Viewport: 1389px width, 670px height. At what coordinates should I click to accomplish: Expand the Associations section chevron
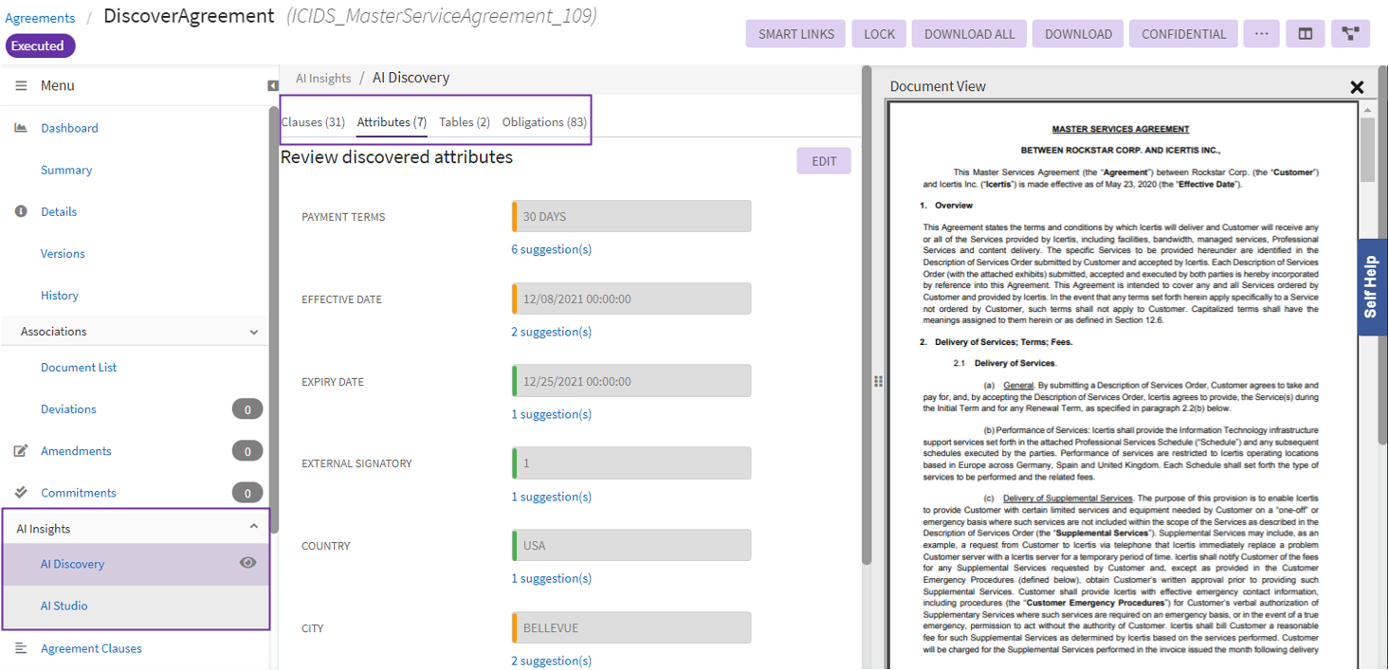253,332
